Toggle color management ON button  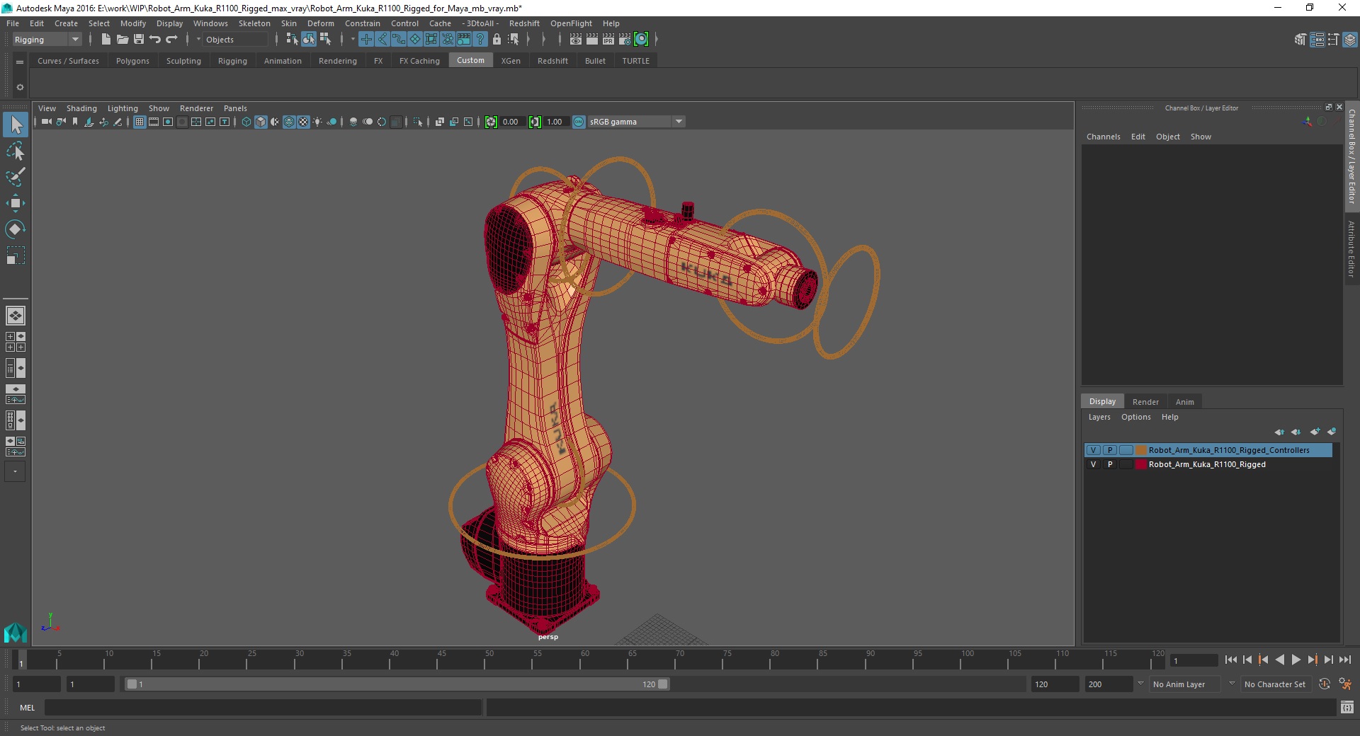pos(579,122)
